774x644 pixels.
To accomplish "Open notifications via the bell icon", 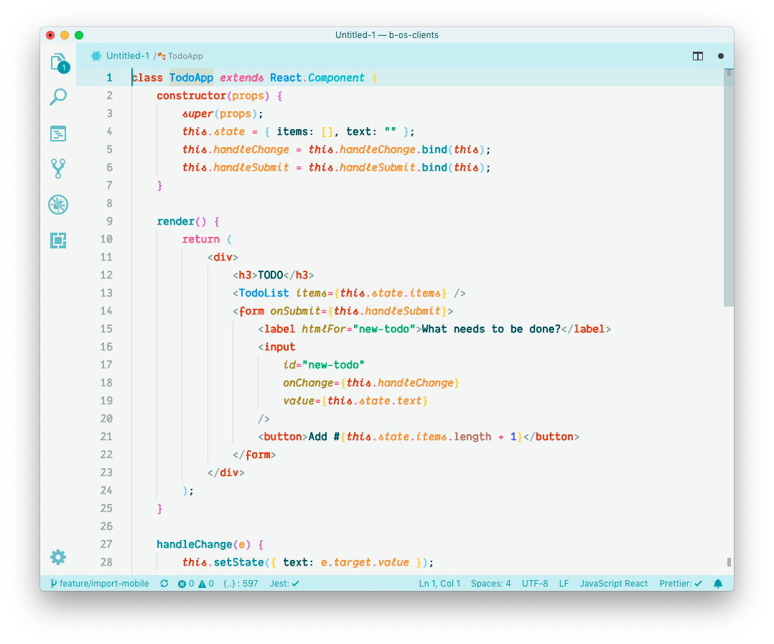I will click(718, 584).
